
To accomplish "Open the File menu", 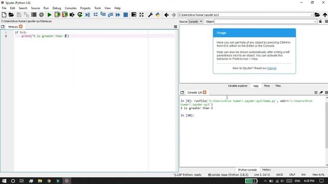I will tap(4, 8).
